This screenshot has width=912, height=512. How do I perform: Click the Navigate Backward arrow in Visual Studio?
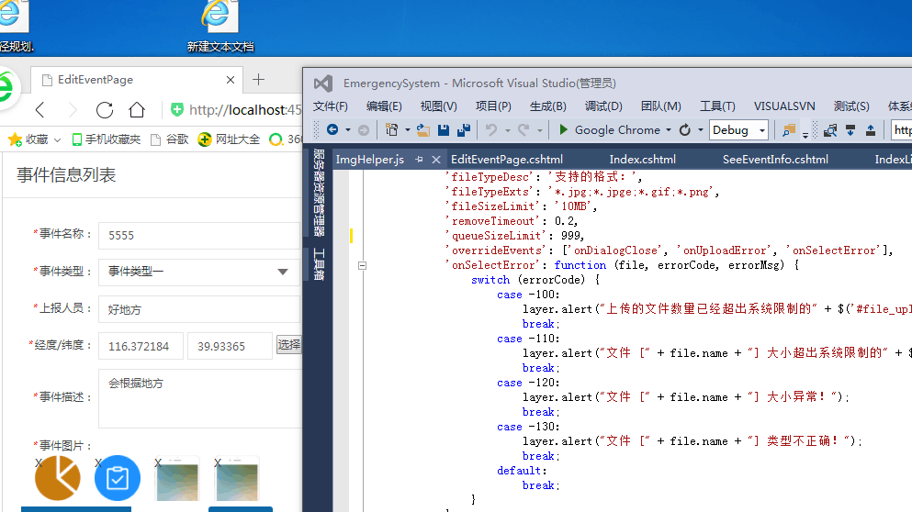[332, 130]
